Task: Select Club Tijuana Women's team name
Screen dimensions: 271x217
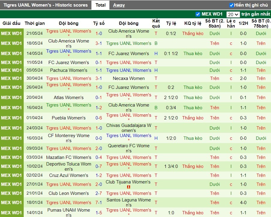Action: click(128, 182)
